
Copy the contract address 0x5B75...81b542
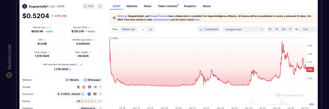click(83, 94)
